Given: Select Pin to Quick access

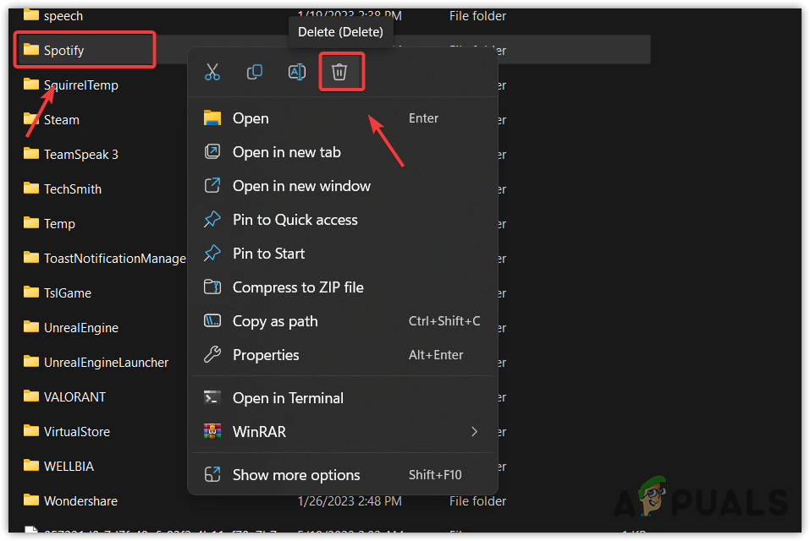Looking at the screenshot, I should point(295,220).
